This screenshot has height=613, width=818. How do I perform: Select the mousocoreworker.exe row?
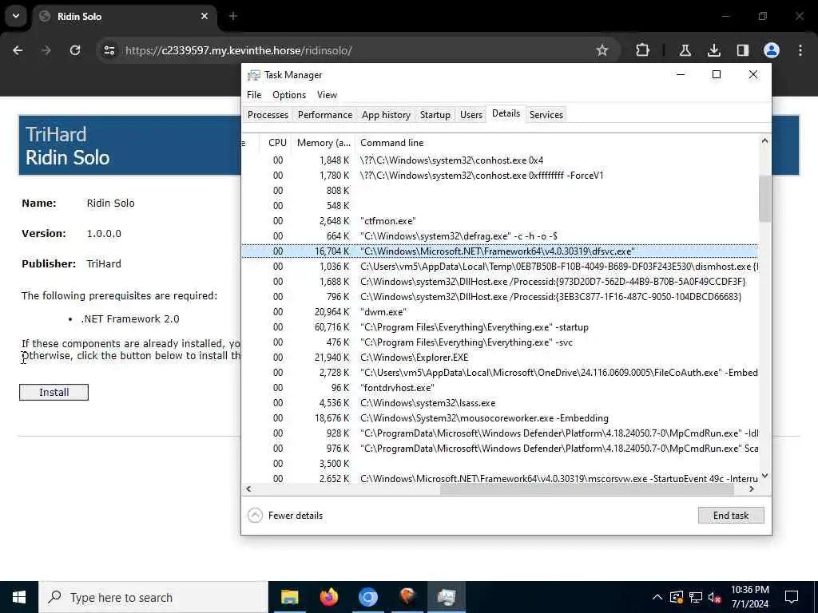pyautogui.click(x=500, y=418)
